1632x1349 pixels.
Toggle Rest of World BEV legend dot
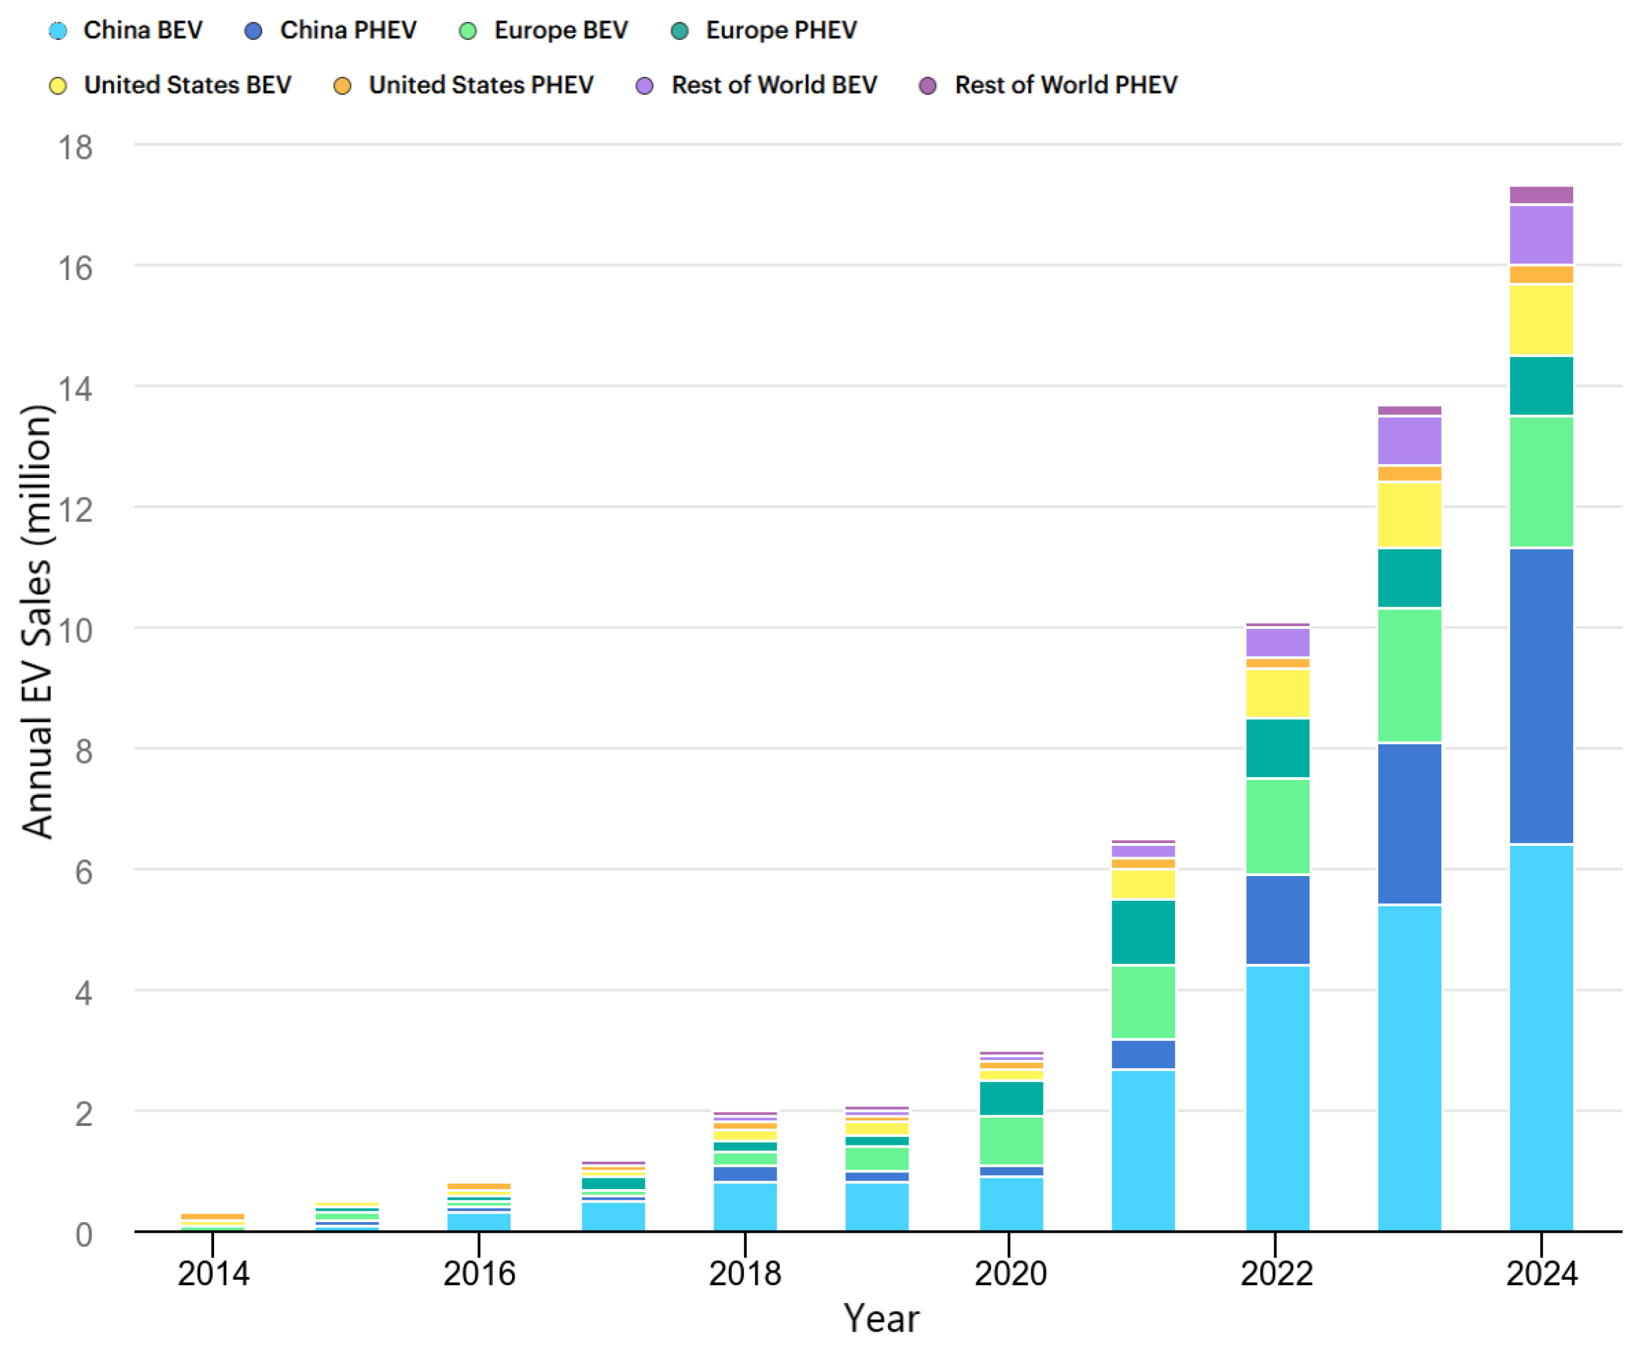(x=645, y=86)
